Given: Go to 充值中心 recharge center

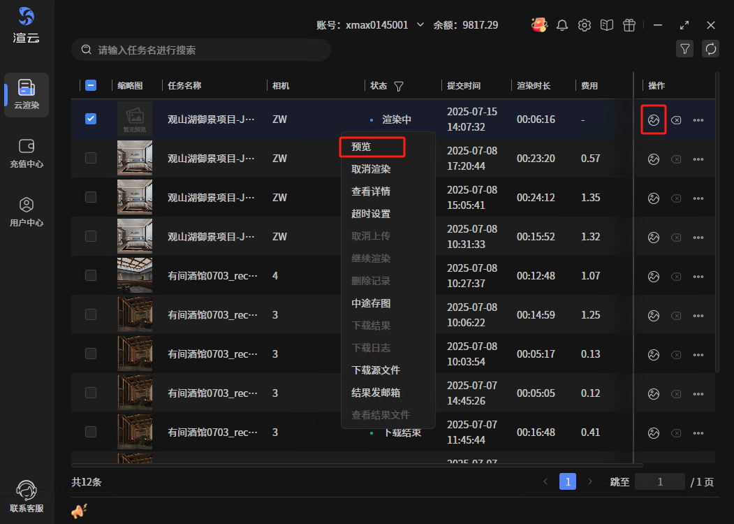Looking at the screenshot, I should (x=27, y=153).
